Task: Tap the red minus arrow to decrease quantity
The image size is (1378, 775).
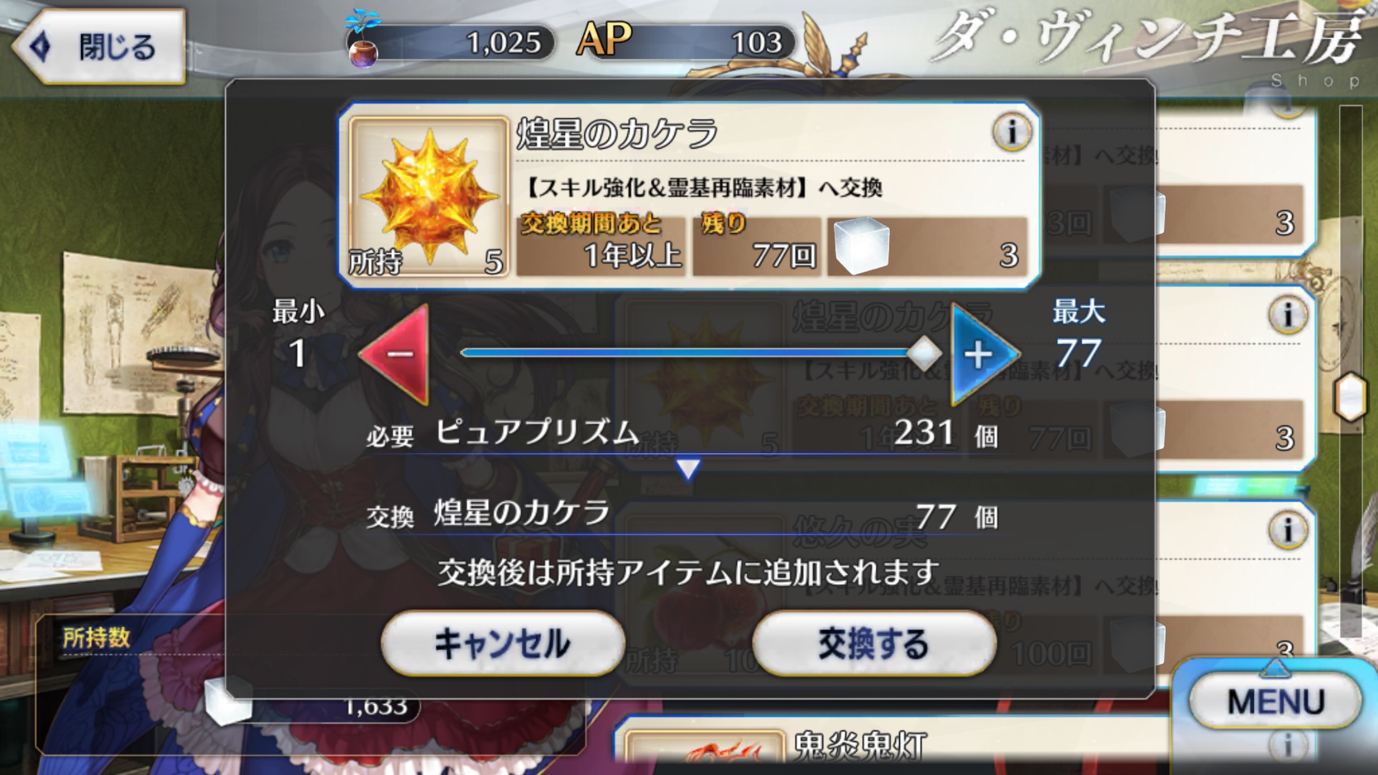Action: [397, 354]
